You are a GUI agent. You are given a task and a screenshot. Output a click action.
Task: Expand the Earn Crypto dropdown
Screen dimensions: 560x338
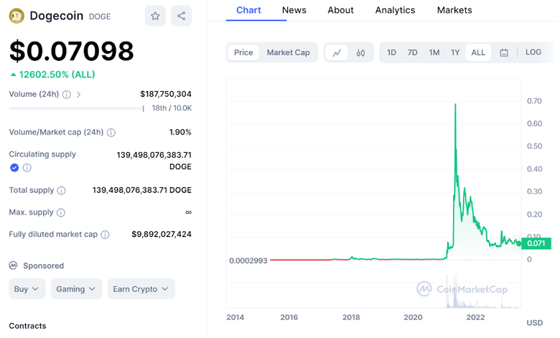pyautogui.click(x=141, y=289)
